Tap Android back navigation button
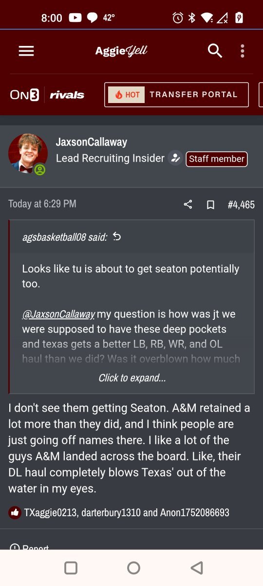Image resolution: width=263 pixels, height=586 pixels. (197, 567)
